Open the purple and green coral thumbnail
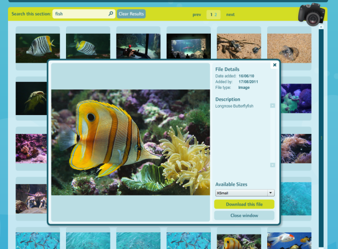 click(x=296, y=99)
